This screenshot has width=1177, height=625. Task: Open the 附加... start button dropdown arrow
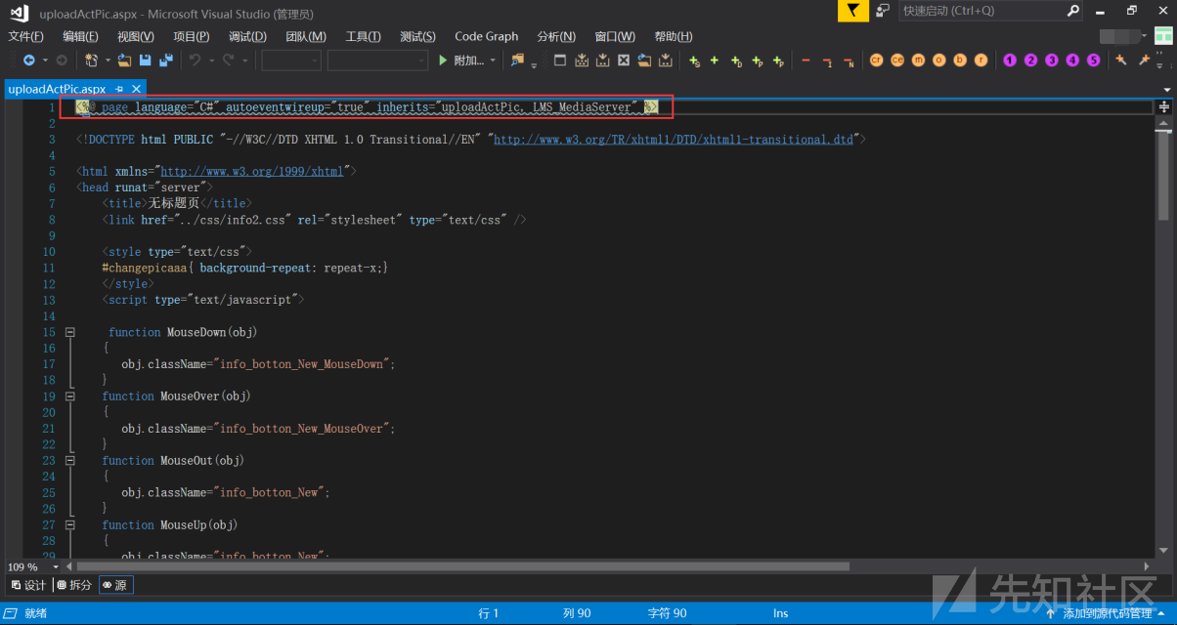click(x=493, y=61)
